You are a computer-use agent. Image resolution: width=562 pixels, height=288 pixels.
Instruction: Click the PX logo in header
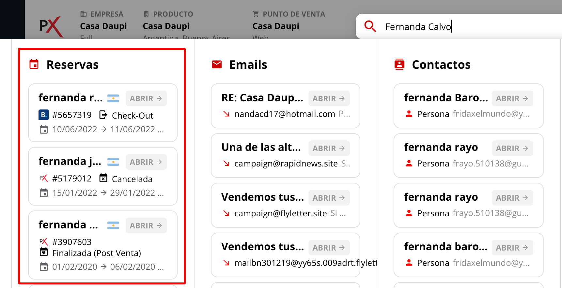[51, 26]
